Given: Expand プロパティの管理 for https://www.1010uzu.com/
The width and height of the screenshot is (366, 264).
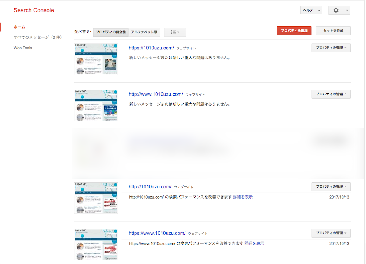Looking at the screenshot, I should coord(331,233).
